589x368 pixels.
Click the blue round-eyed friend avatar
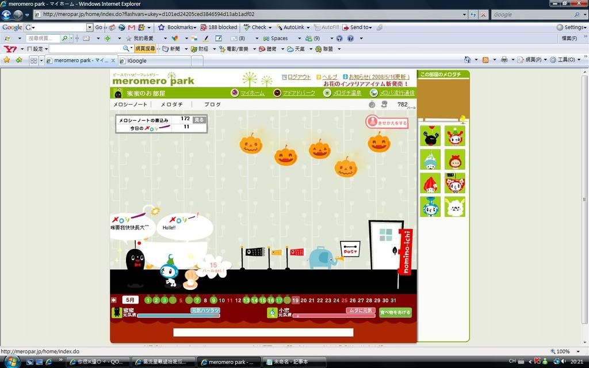(x=430, y=207)
